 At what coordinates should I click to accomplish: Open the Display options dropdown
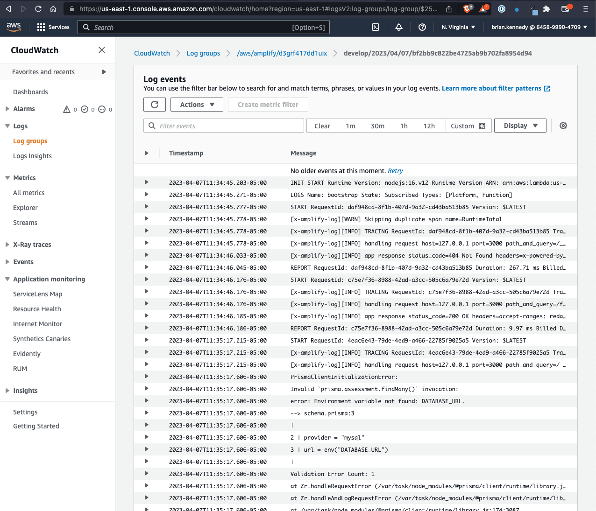(520, 126)
